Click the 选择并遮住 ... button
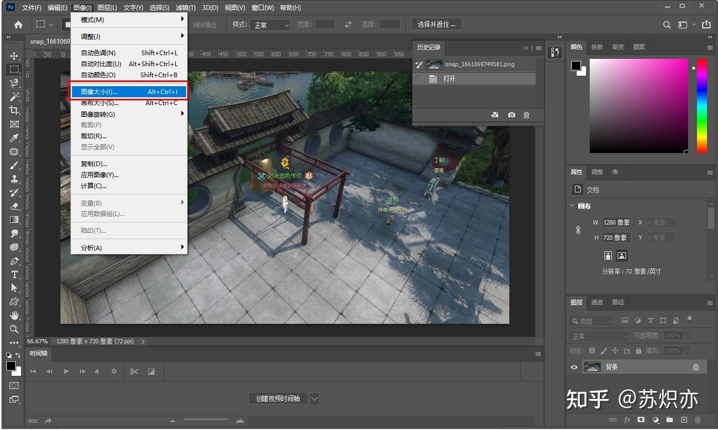The width and height of the screenshot is (718, 430). coord(436,24)
